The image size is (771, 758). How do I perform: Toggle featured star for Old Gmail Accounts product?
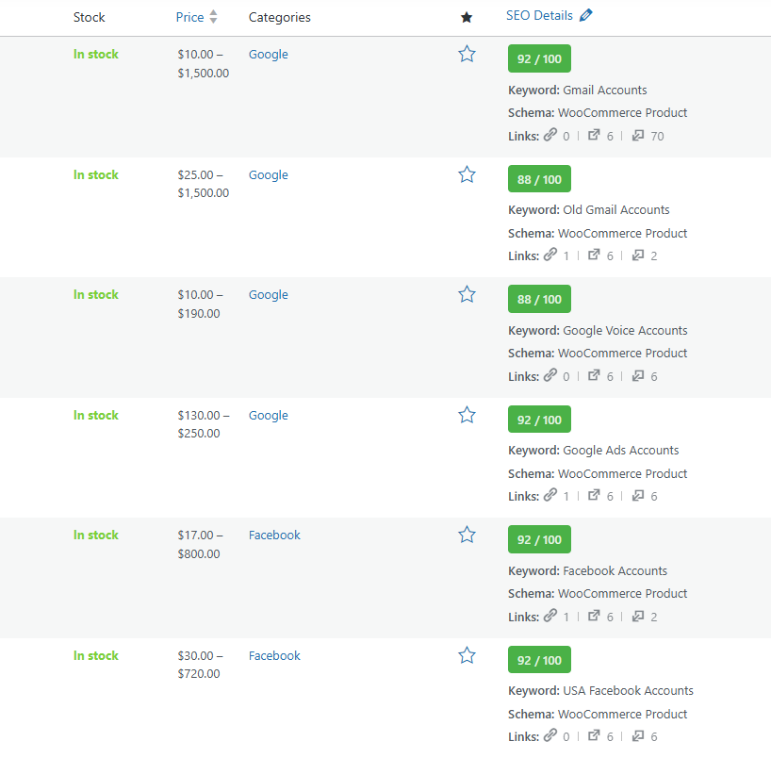tap(467, 174)
